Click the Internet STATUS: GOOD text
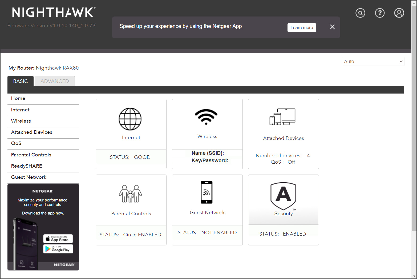 pyautogui.click(x=130, y=157)
